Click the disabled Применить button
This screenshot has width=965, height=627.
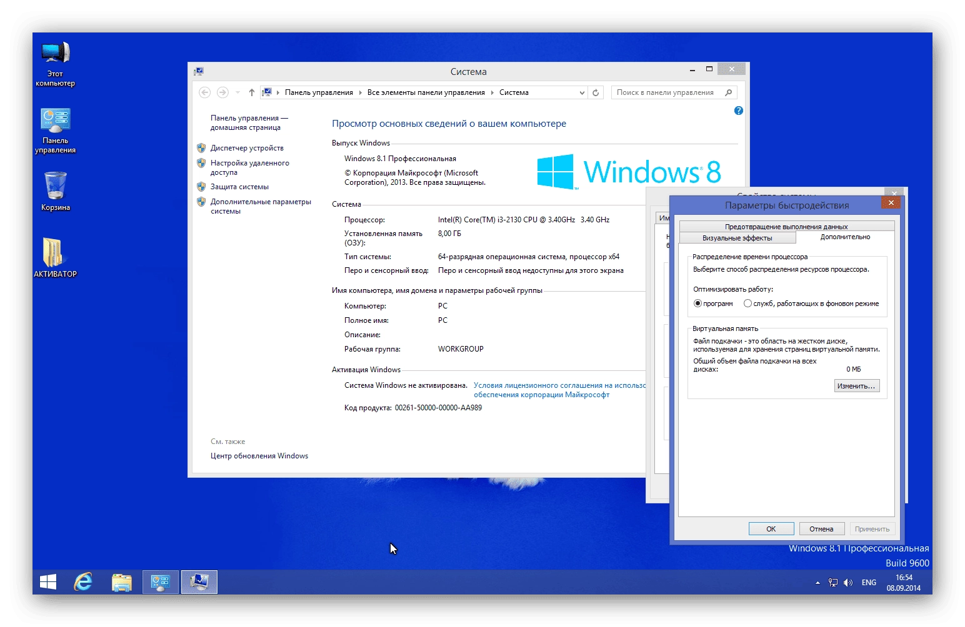click(872, 529)
